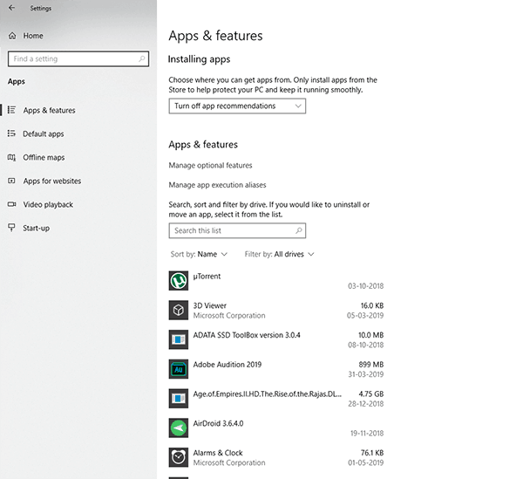This screenshot has height=479, width=523.
Task: Click the 10.0 MB size value
Action: (x=371, y=335)
